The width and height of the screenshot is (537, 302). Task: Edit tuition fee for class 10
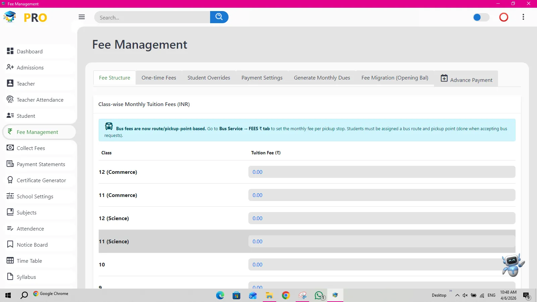click(x=382, y=264)
